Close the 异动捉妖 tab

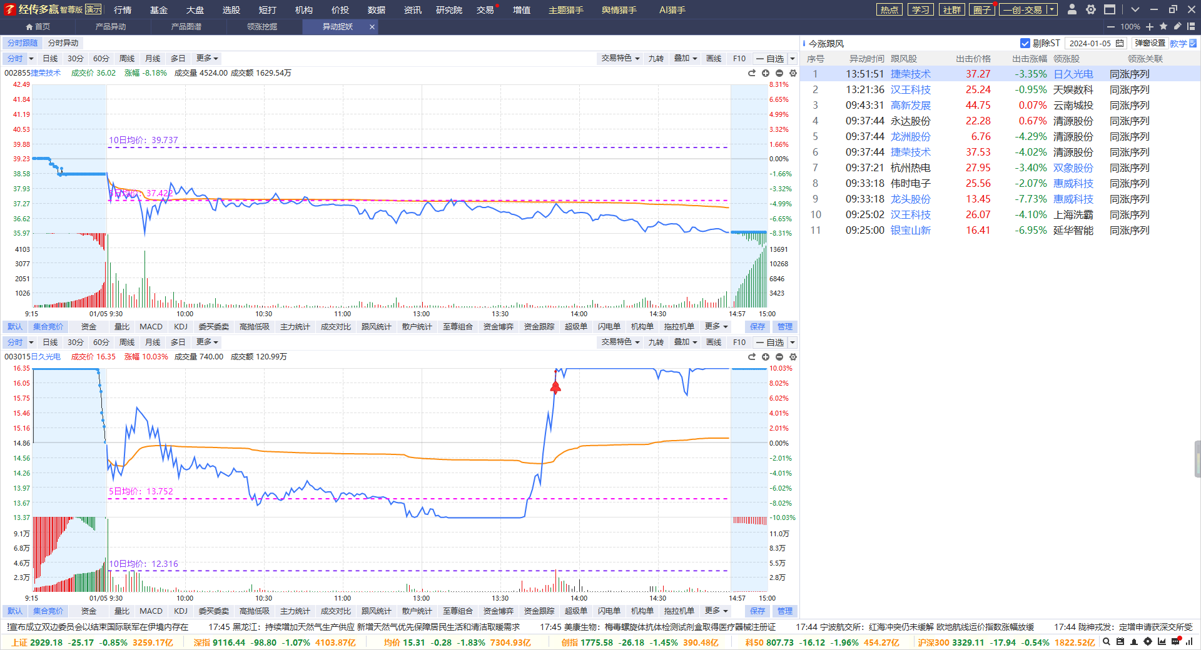372,27
